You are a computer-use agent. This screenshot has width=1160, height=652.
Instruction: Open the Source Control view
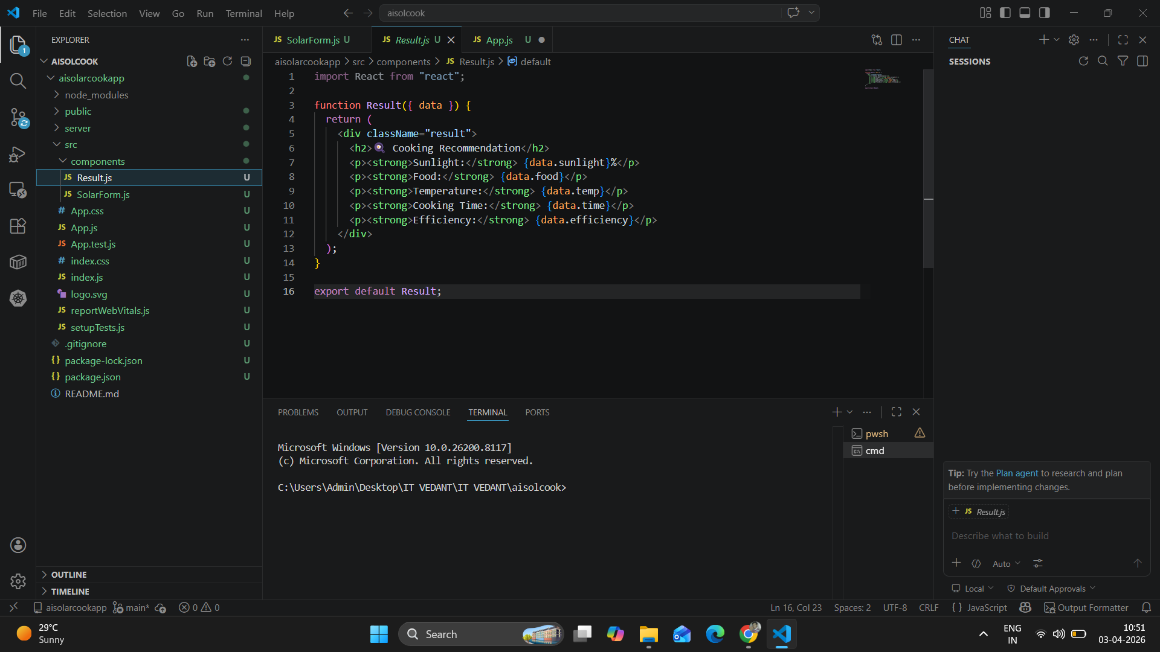[x=18, y=118]
